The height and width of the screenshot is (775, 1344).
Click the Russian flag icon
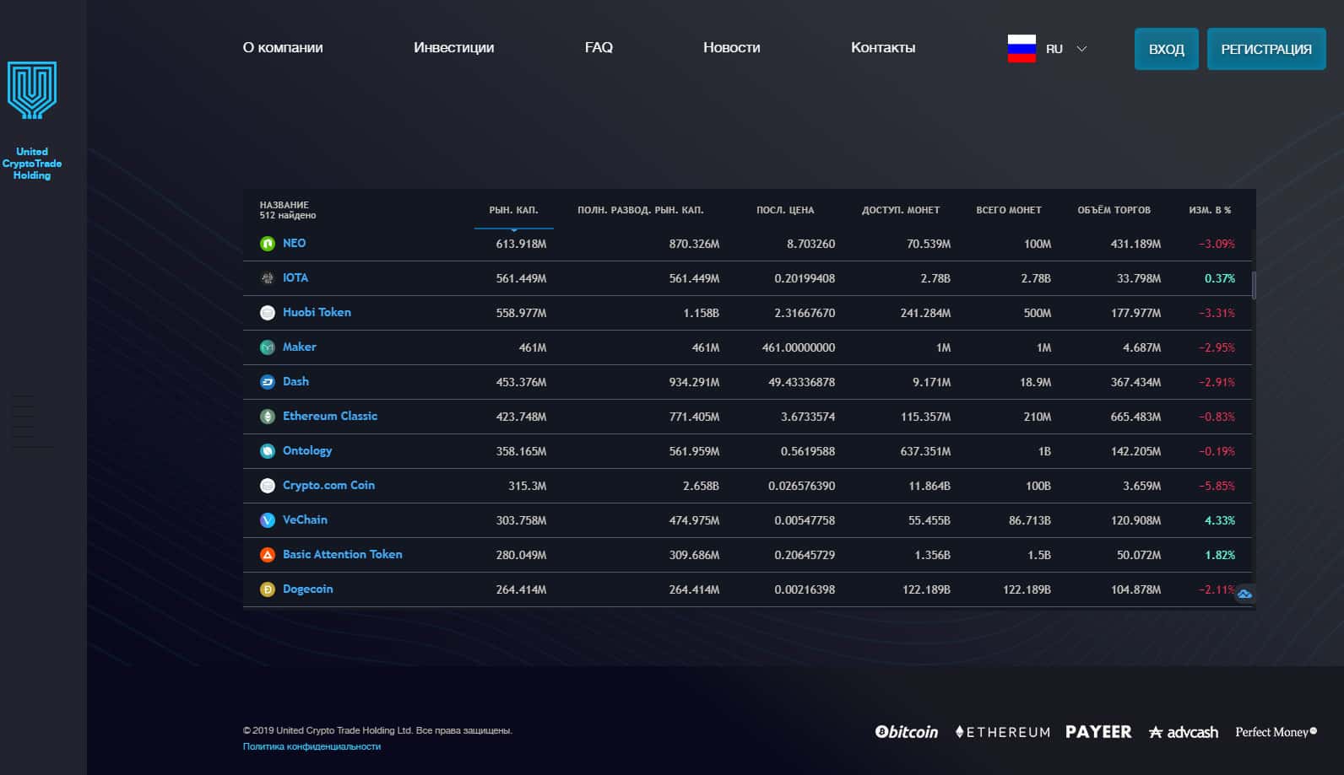point(1022,48)
